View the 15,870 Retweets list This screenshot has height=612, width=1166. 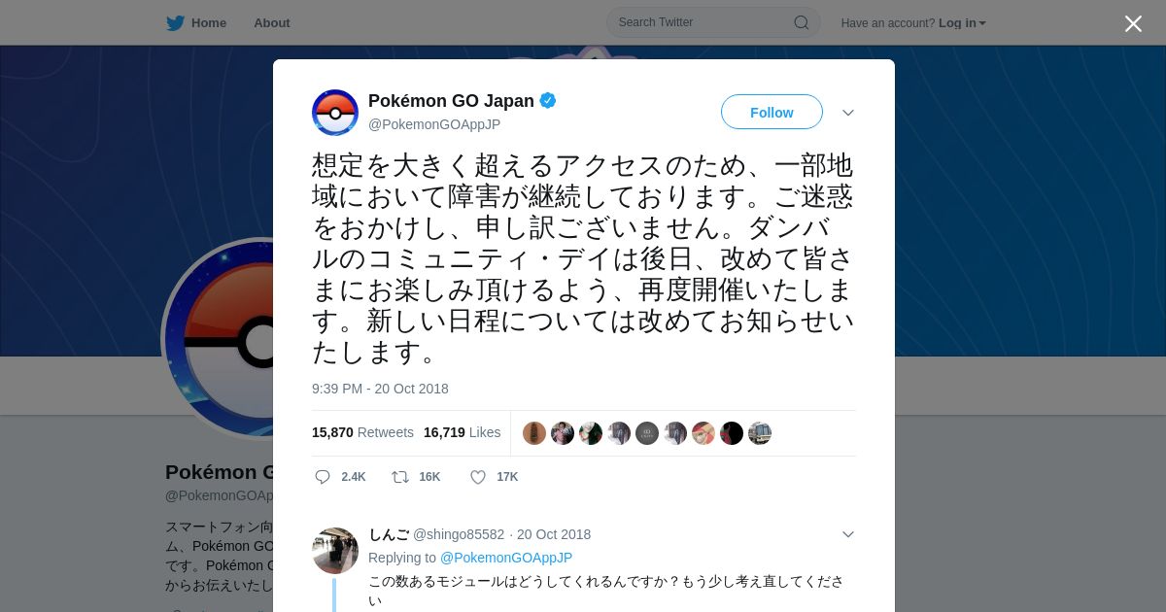(x=362, y=432)
